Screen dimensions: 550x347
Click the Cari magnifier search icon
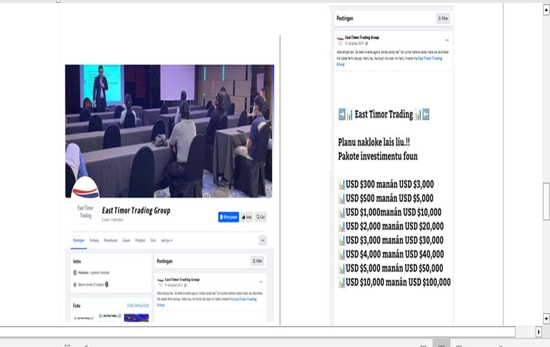coord(260,217)
